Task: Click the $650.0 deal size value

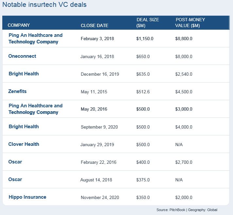Action: [143, 56]
